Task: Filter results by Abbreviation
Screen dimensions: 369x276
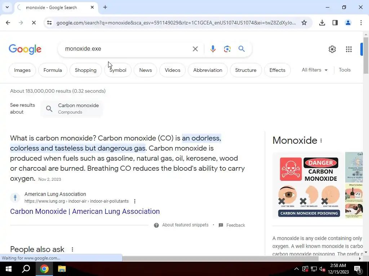Action: [208, 70]
